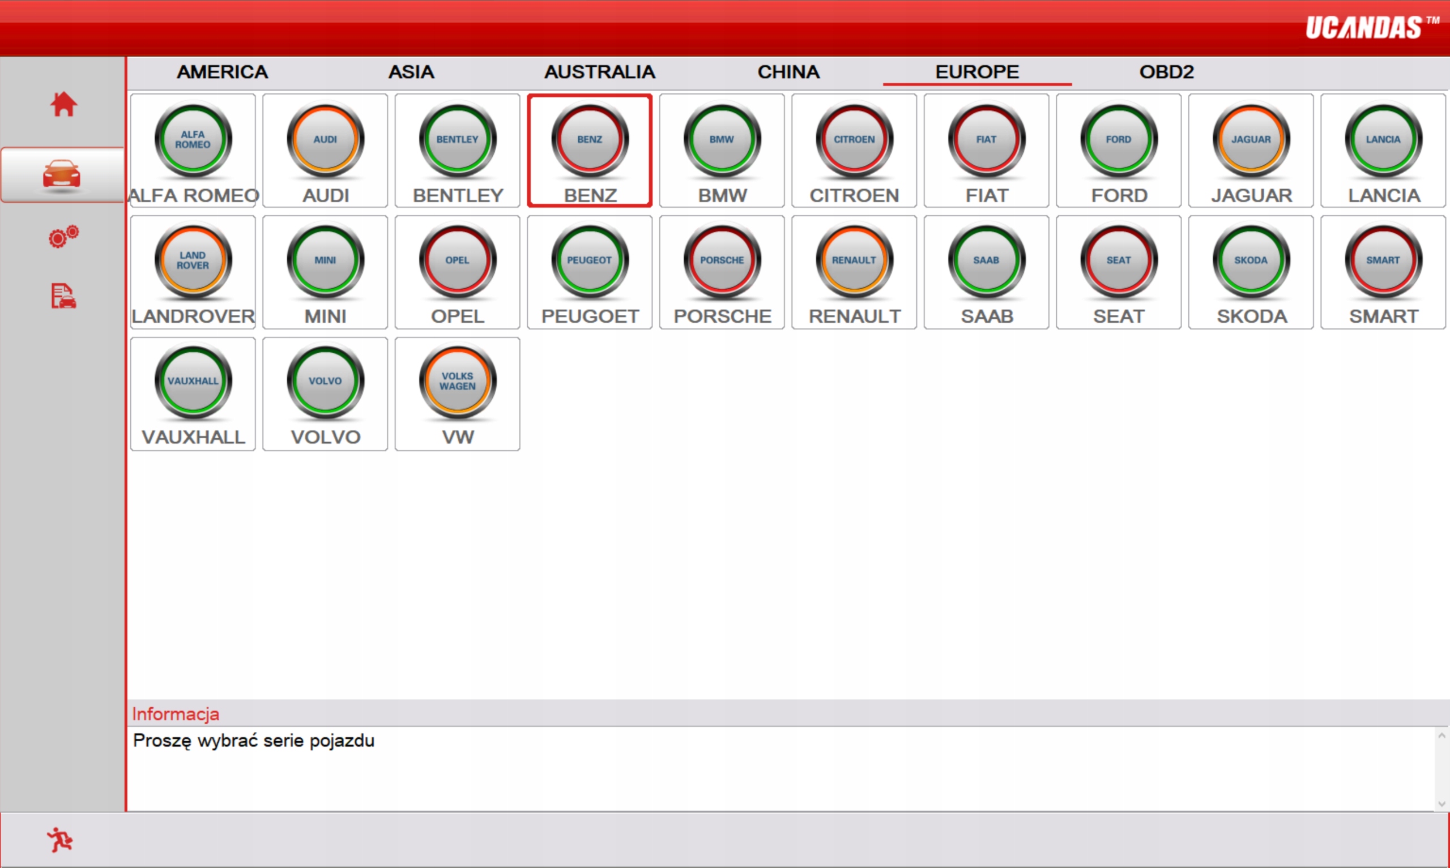Open the OBD2 tab
The image size is (1450, 868).
1166,72
